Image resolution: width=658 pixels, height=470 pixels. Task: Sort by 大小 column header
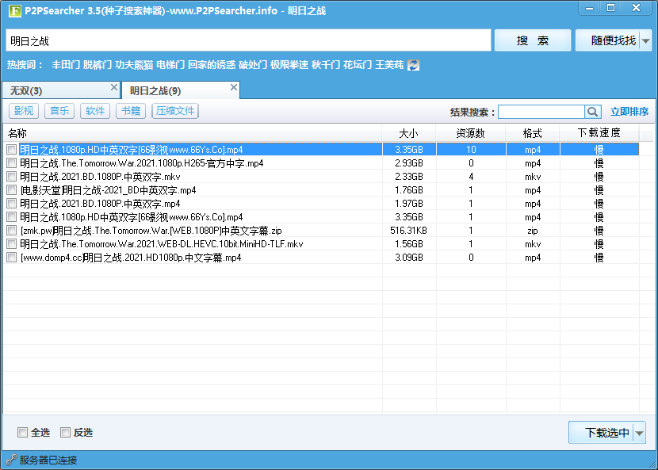click(x=409, y=133)
